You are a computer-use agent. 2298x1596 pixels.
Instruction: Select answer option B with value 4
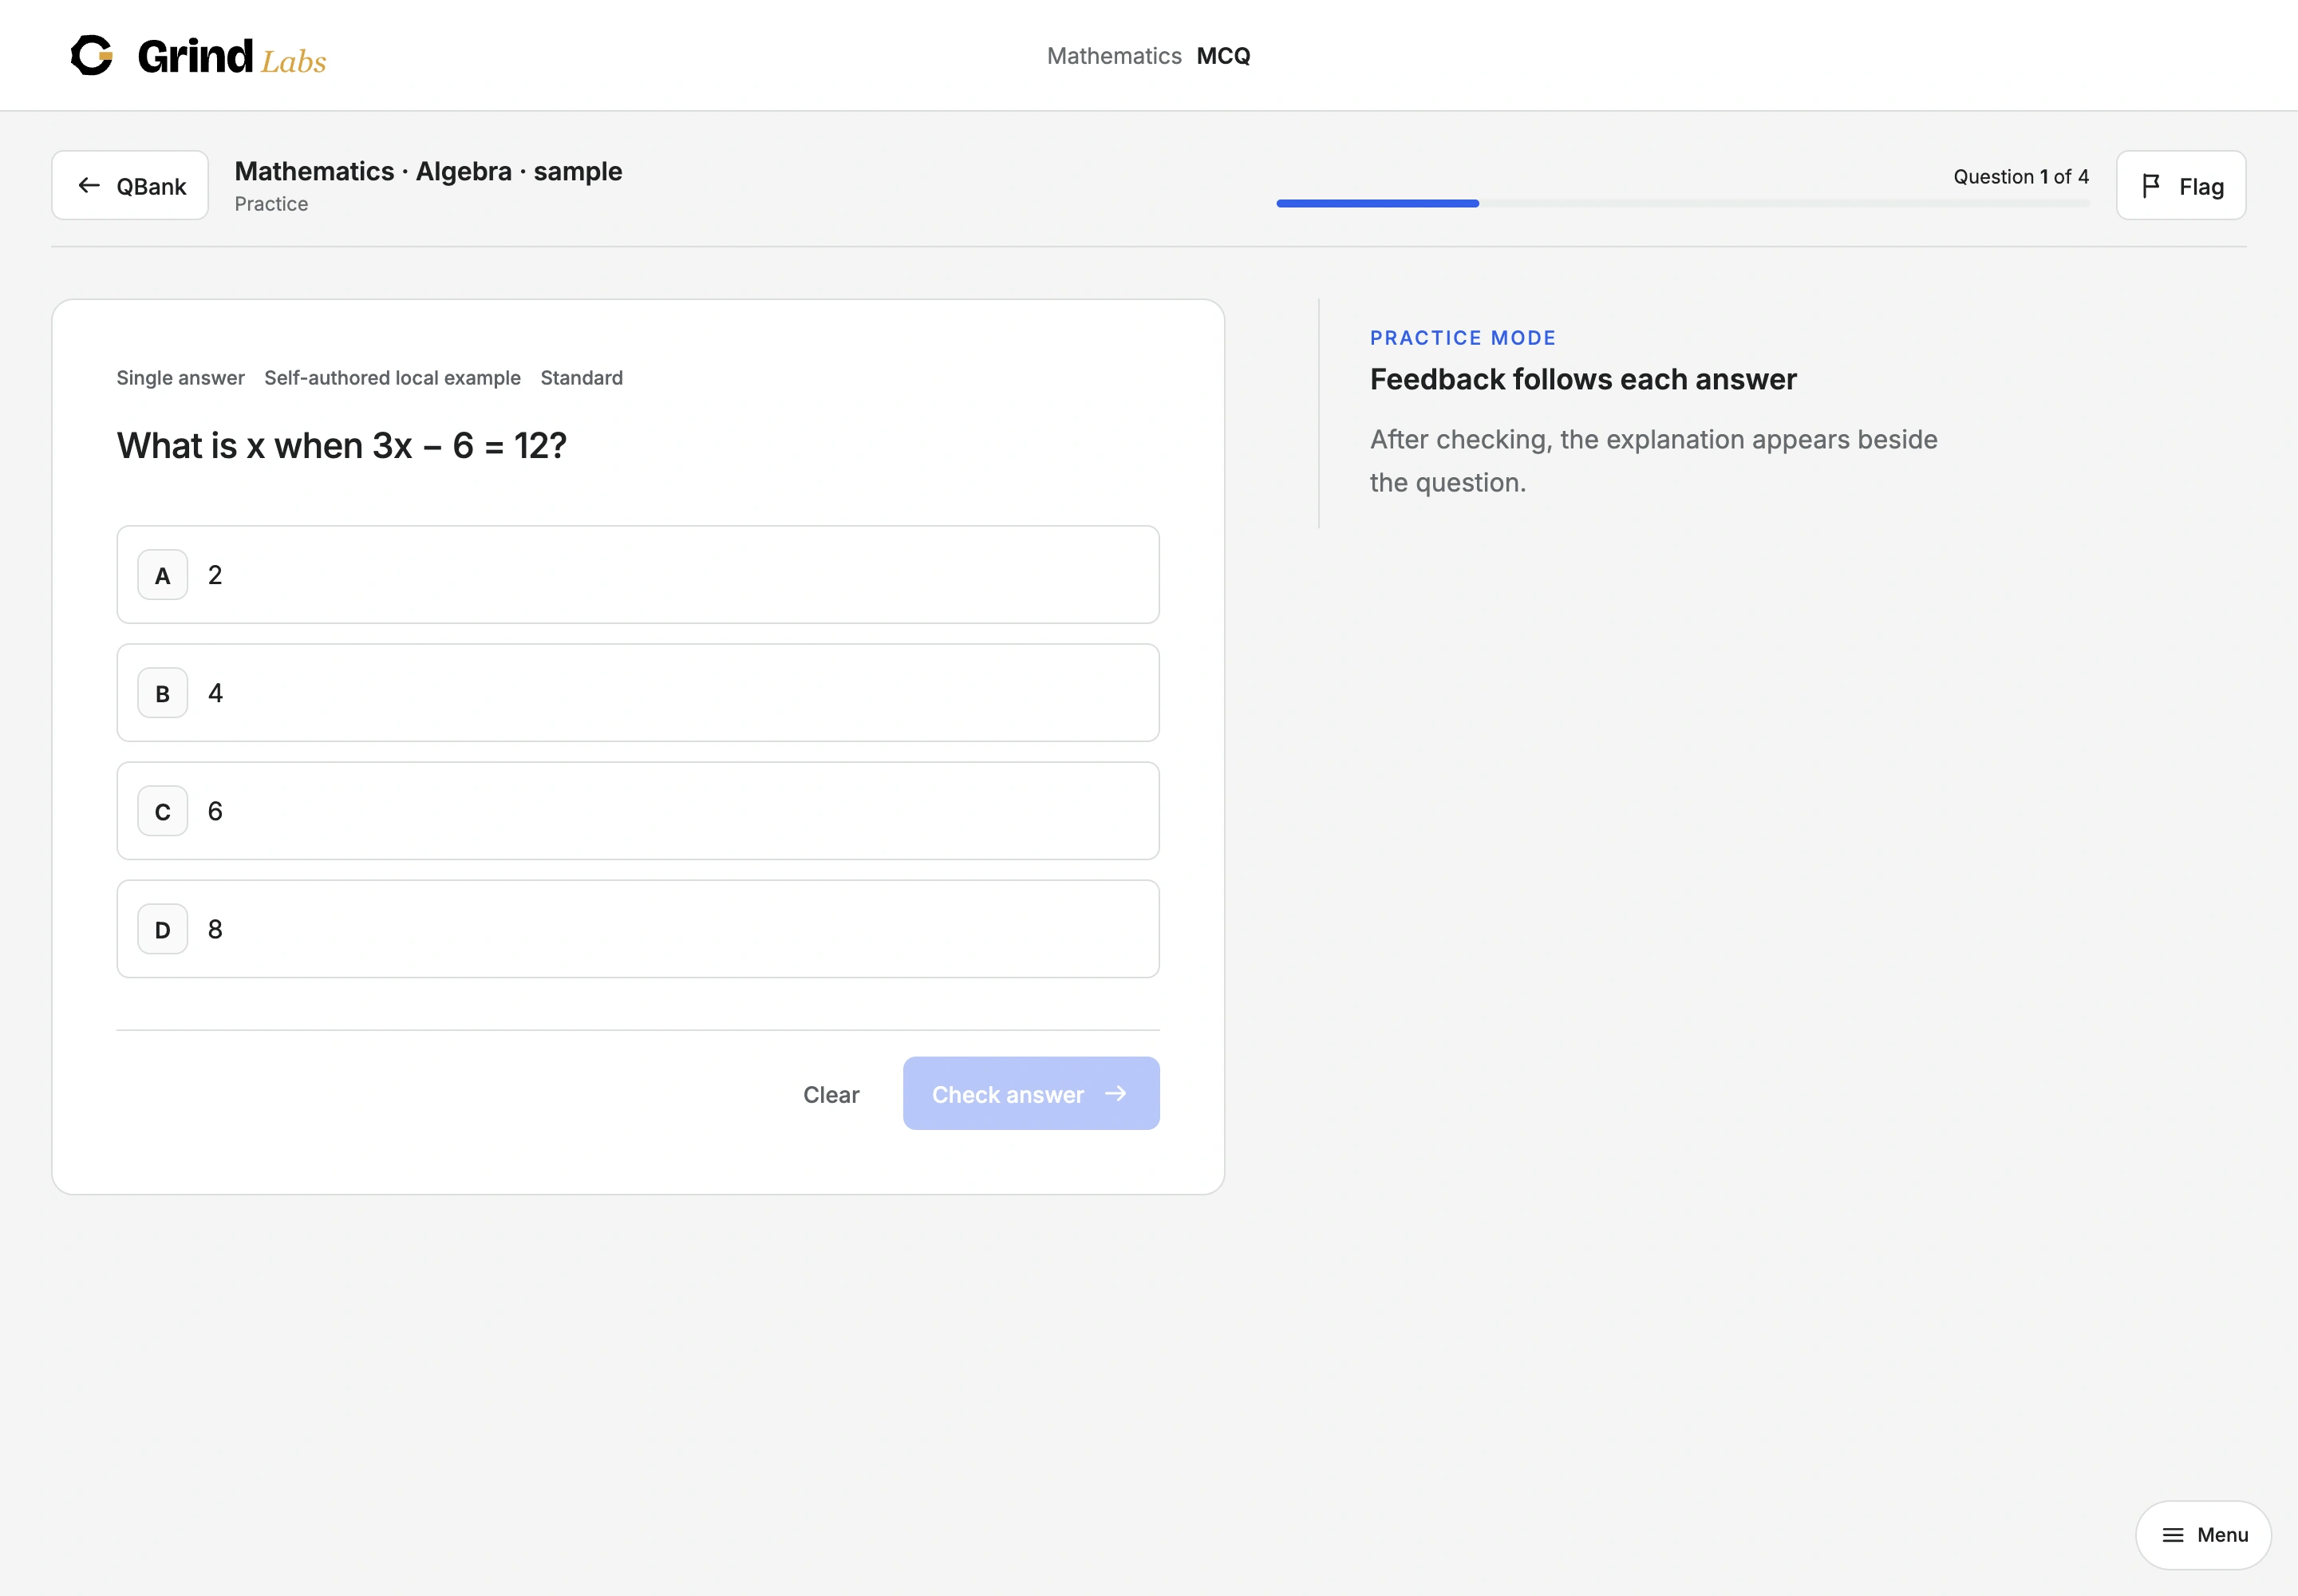[638, 693]
